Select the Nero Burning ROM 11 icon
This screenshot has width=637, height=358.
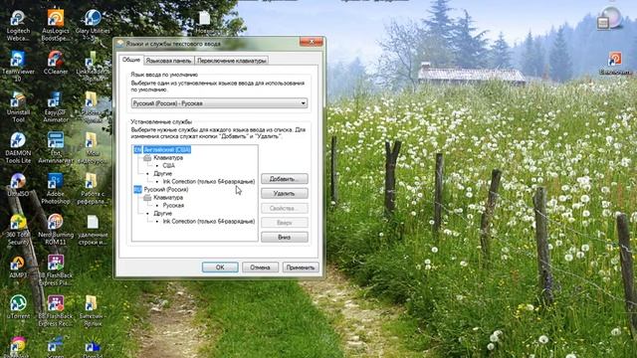pyautogui.click(x=56, y=230)
